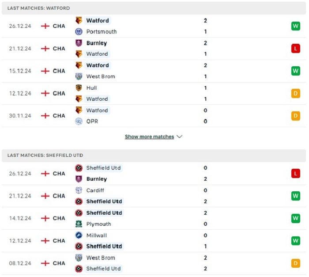Click the England flag on 08.12.24 row
309x277 pixels.
click(x=45, y=263)
